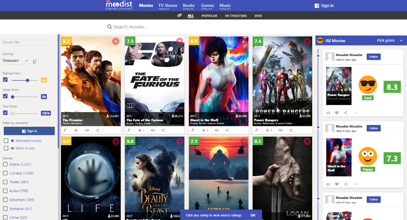
Task: Switch to the DVD tab
Action: tap(258, 16)
